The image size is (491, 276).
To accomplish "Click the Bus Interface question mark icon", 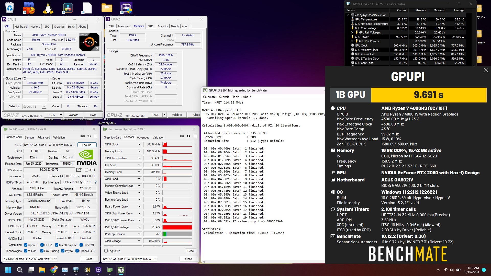I will coord(96,182).
